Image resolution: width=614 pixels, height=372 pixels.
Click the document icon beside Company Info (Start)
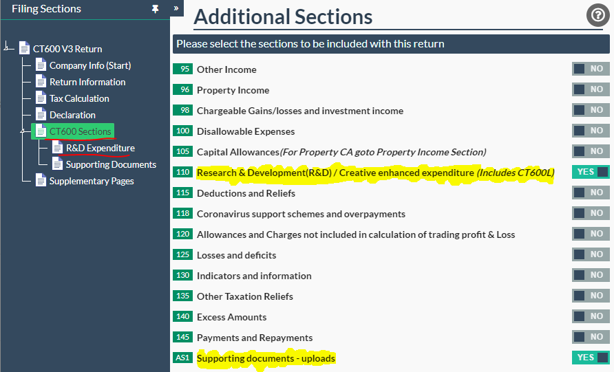41,65
